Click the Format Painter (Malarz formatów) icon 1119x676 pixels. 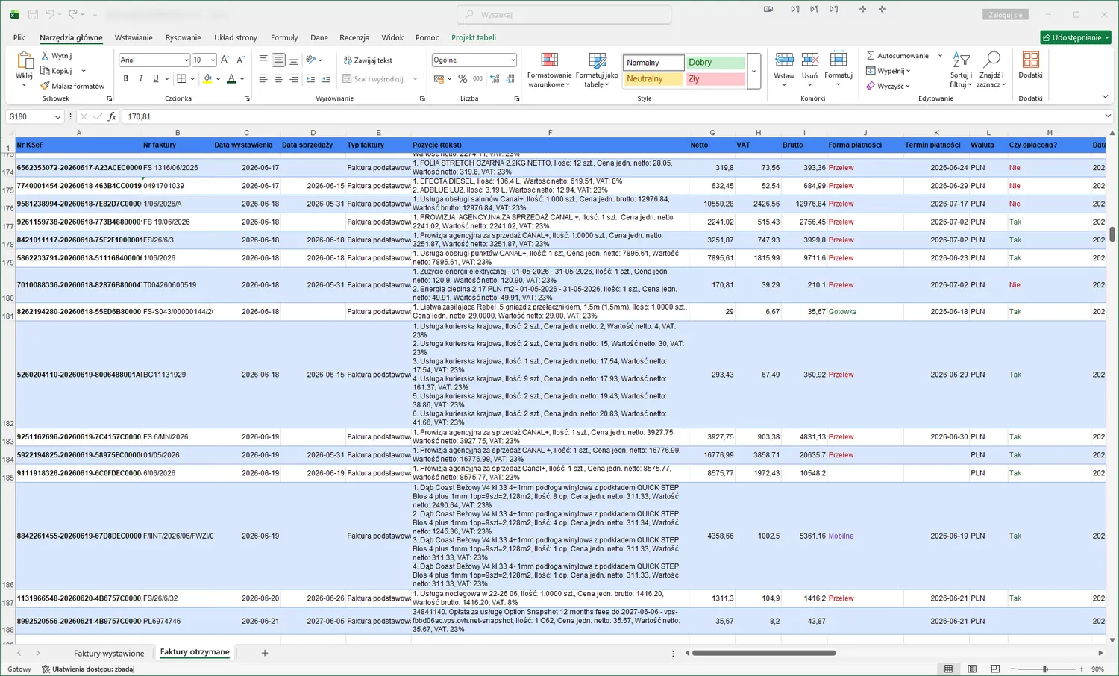46,86
